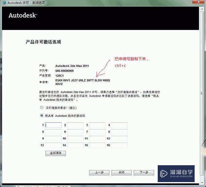Click activation code input field 13
This screenshot has width=206, height=187.
tap(53, 145)
